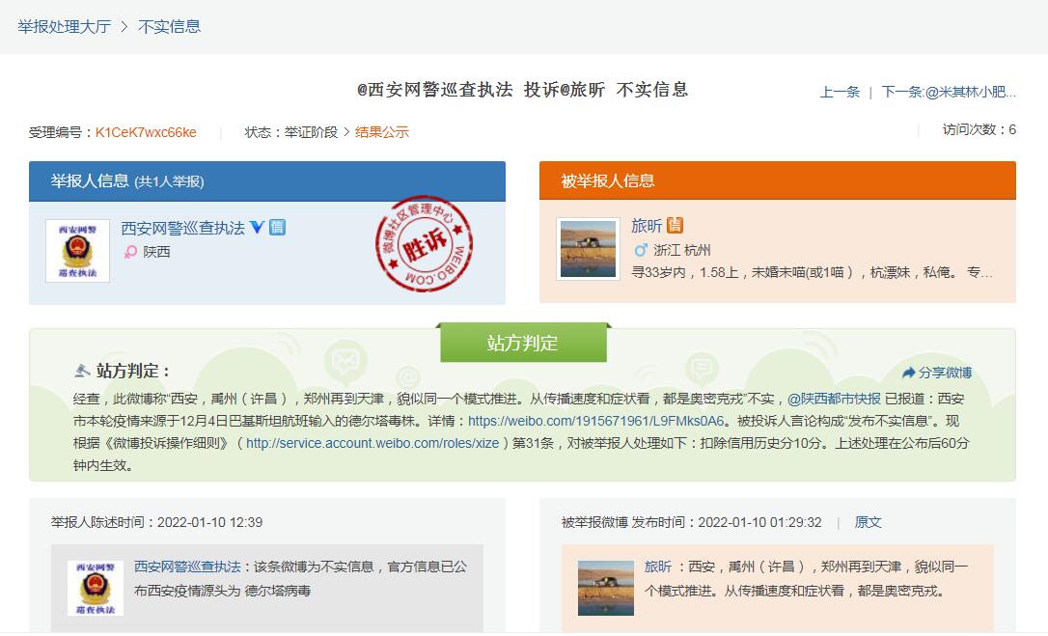Image resolution: width=1048 pixels, height=636 pixels.
Task: Click the 结果公示 status label
Action: pyautogui.click(x=381, y=132)
